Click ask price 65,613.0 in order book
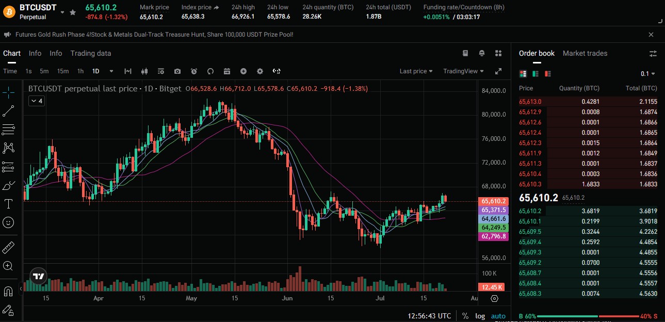The width and height of the screenshot is (665, 322). pyautogui.click(x=530, y=102)
